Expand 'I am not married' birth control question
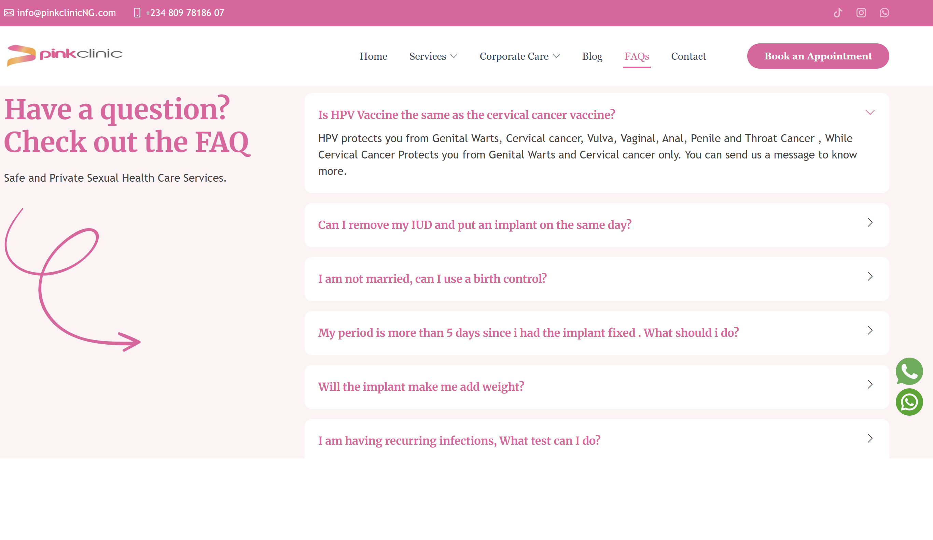Viewport: 933px width, 540px height. tap(432, 278)
